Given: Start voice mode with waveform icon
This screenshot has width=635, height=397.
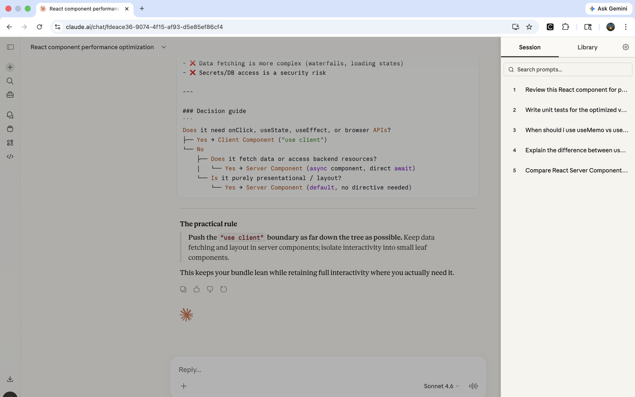Looking at the screenshot, I should pos(473,386).
